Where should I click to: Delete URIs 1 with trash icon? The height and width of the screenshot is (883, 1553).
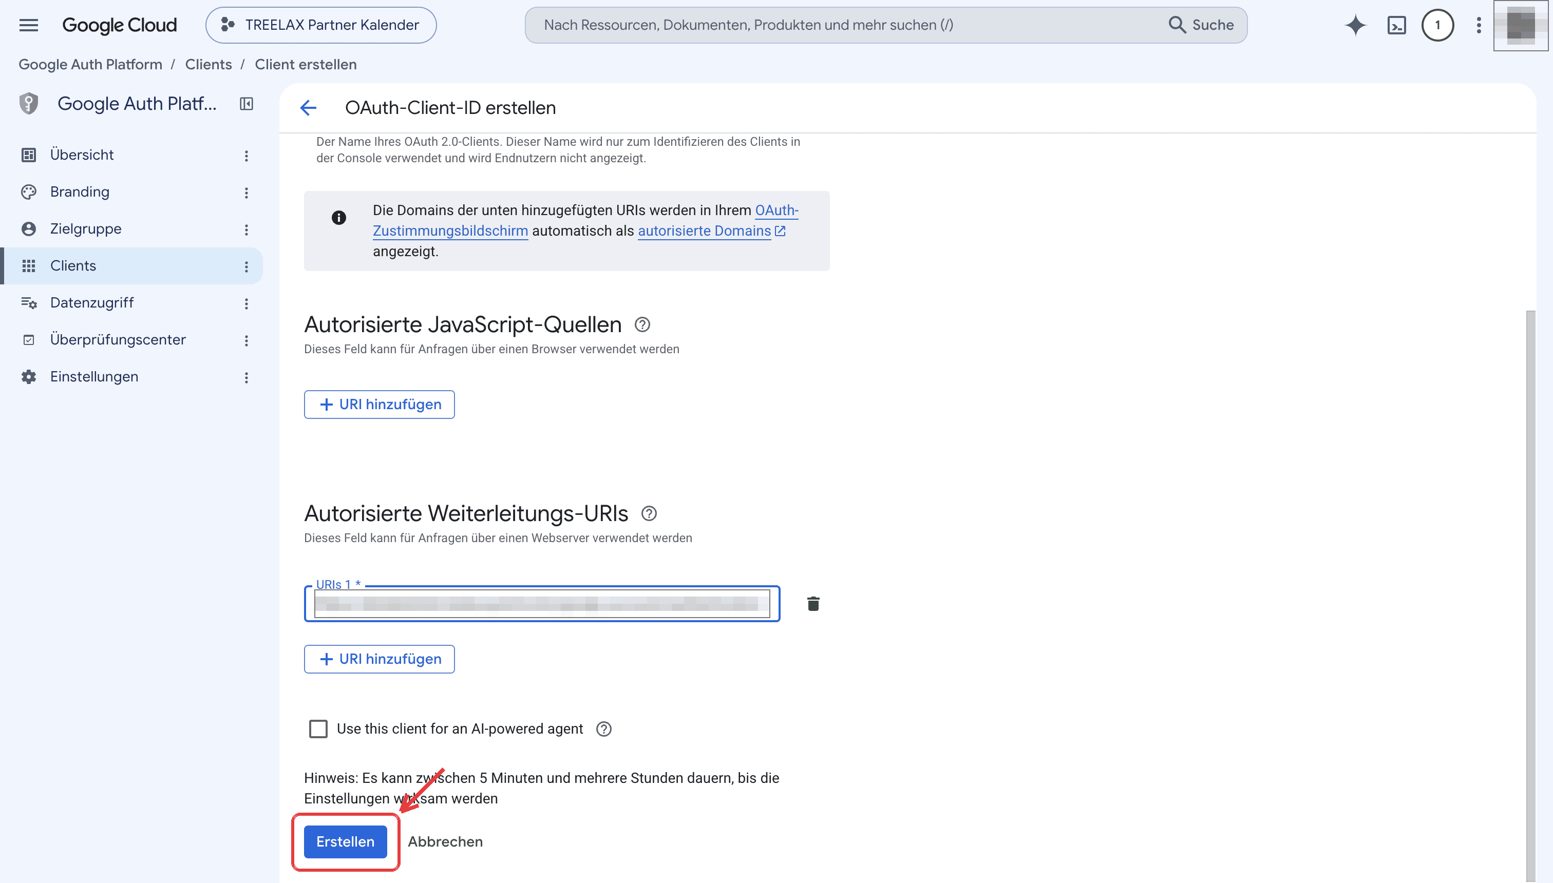pyautogui.click(x=813, y=603)
